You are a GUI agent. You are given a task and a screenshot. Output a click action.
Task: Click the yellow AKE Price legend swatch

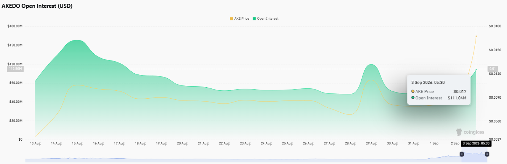point(231,19)
